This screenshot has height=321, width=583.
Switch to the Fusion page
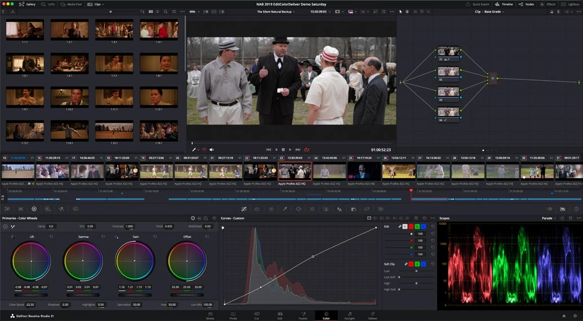pyautogui.click(x=303, y=316)
